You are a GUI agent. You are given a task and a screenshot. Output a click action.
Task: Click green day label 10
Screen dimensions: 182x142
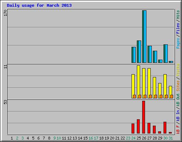coord(59,138)
